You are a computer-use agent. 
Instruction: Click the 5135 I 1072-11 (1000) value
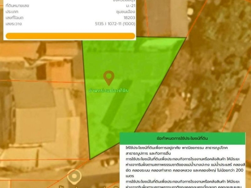click(x=115, y=24)
